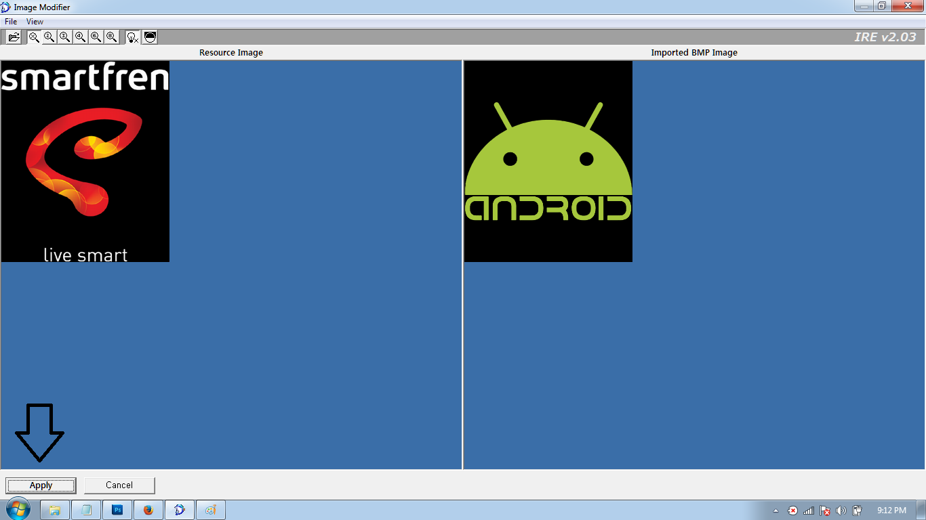
Task: Select the 8x zoom magnifier
Action: (112, 37)
